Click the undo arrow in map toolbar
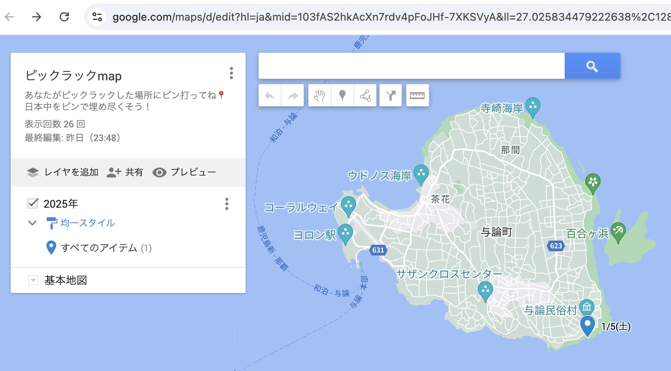671x371 pixels. (270, 96)
